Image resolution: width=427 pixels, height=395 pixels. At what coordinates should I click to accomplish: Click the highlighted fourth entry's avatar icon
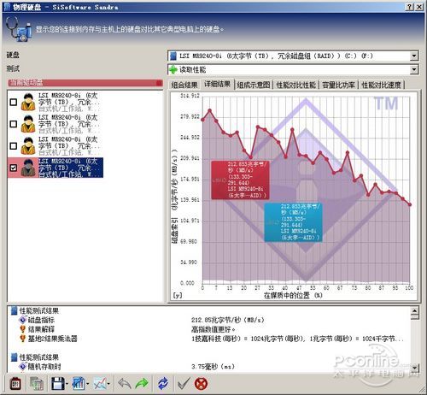(28, 168)
